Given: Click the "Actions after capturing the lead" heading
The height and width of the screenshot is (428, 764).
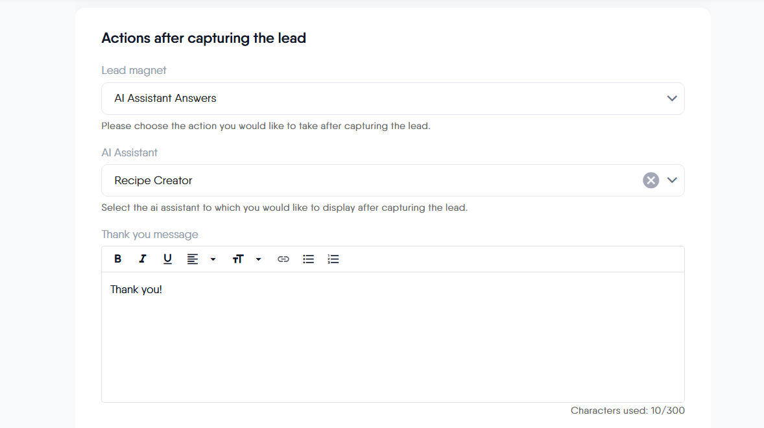Looking at the screenshot, I should tap(204, 38).
